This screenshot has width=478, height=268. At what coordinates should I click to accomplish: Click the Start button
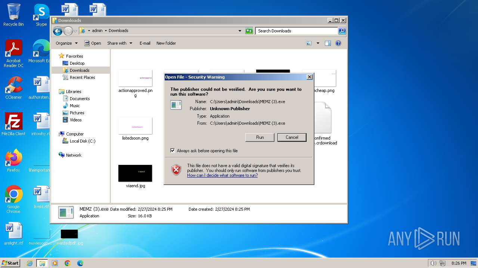tap(10, 263)
